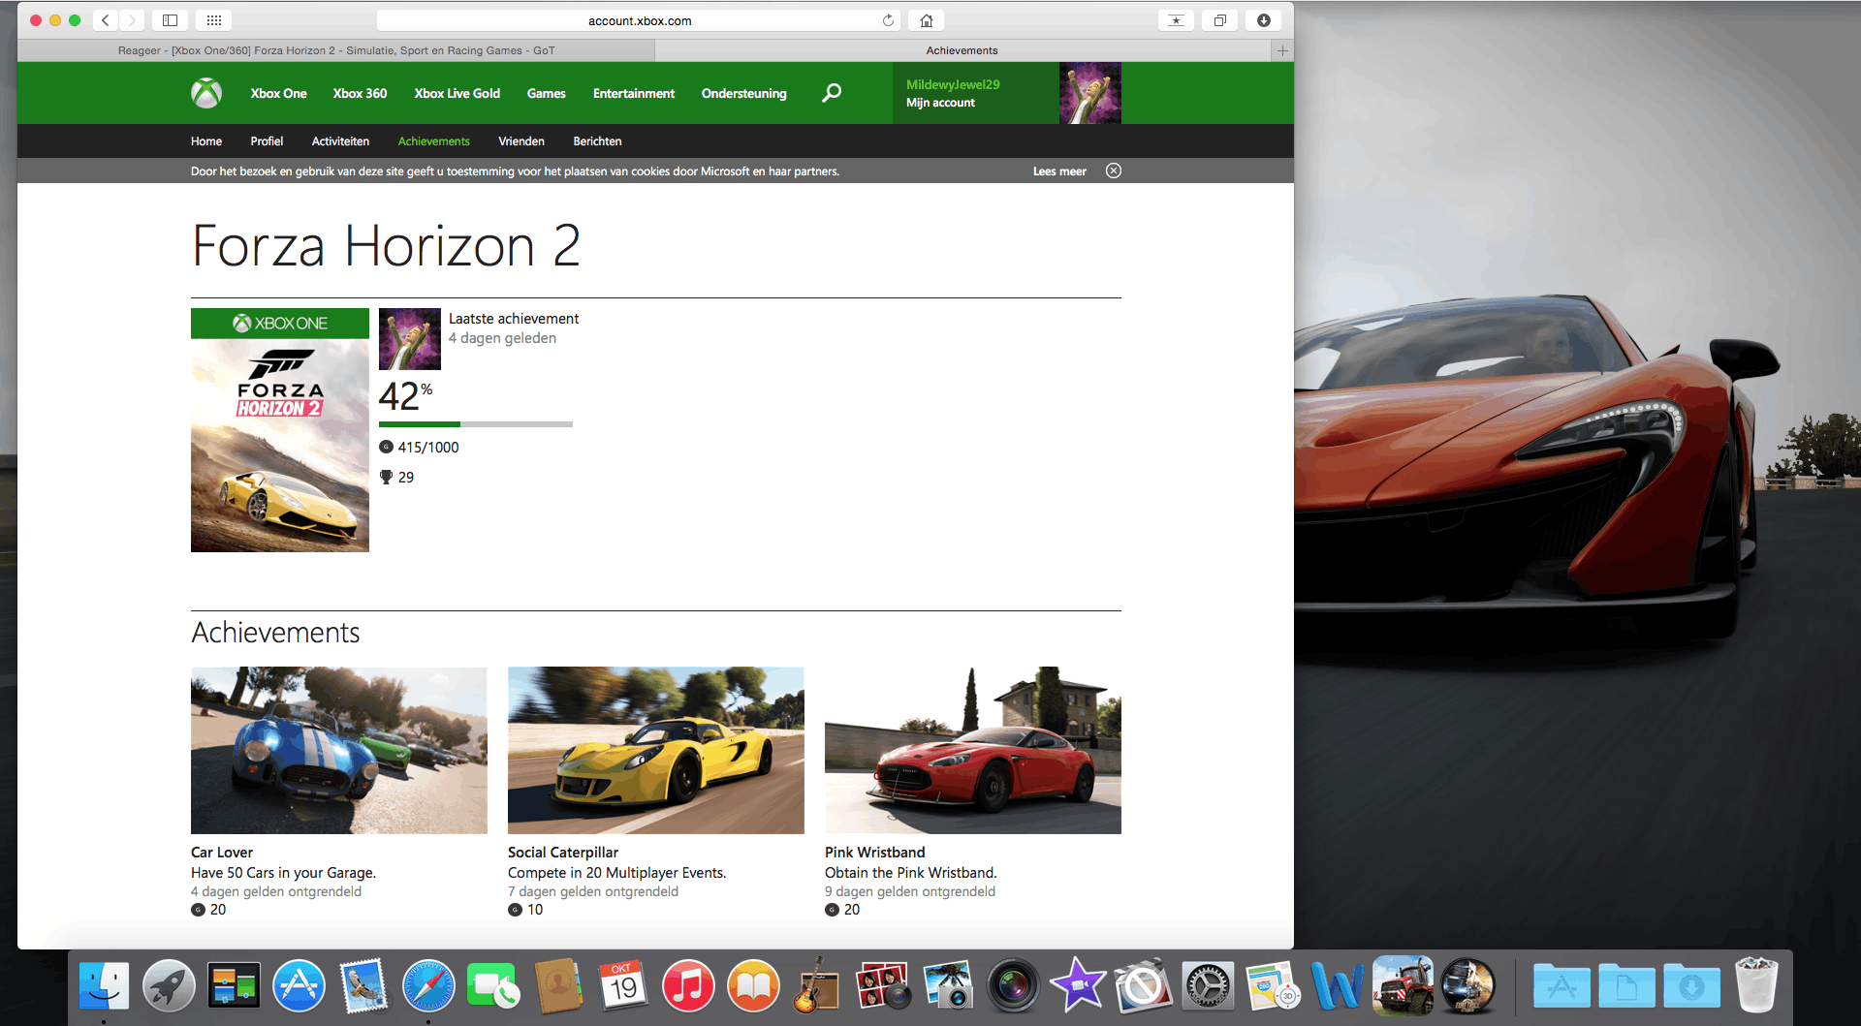
Task: Open iBooks from the dock
Action: (753, 986)
